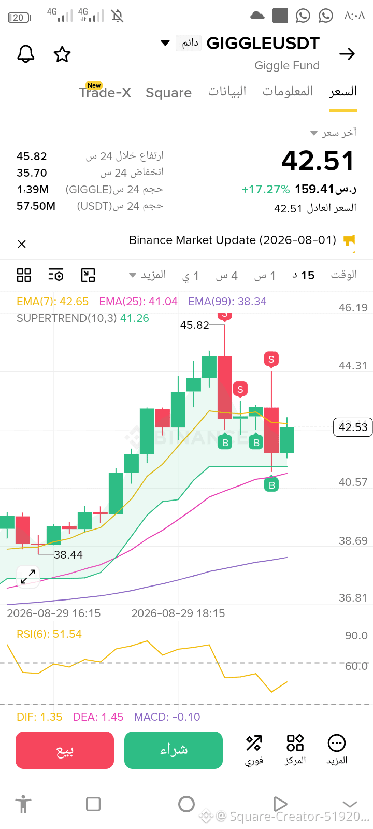The image size is (373, 829).
Task: Open the المركز positions icon
Action: tap(295, 750)
